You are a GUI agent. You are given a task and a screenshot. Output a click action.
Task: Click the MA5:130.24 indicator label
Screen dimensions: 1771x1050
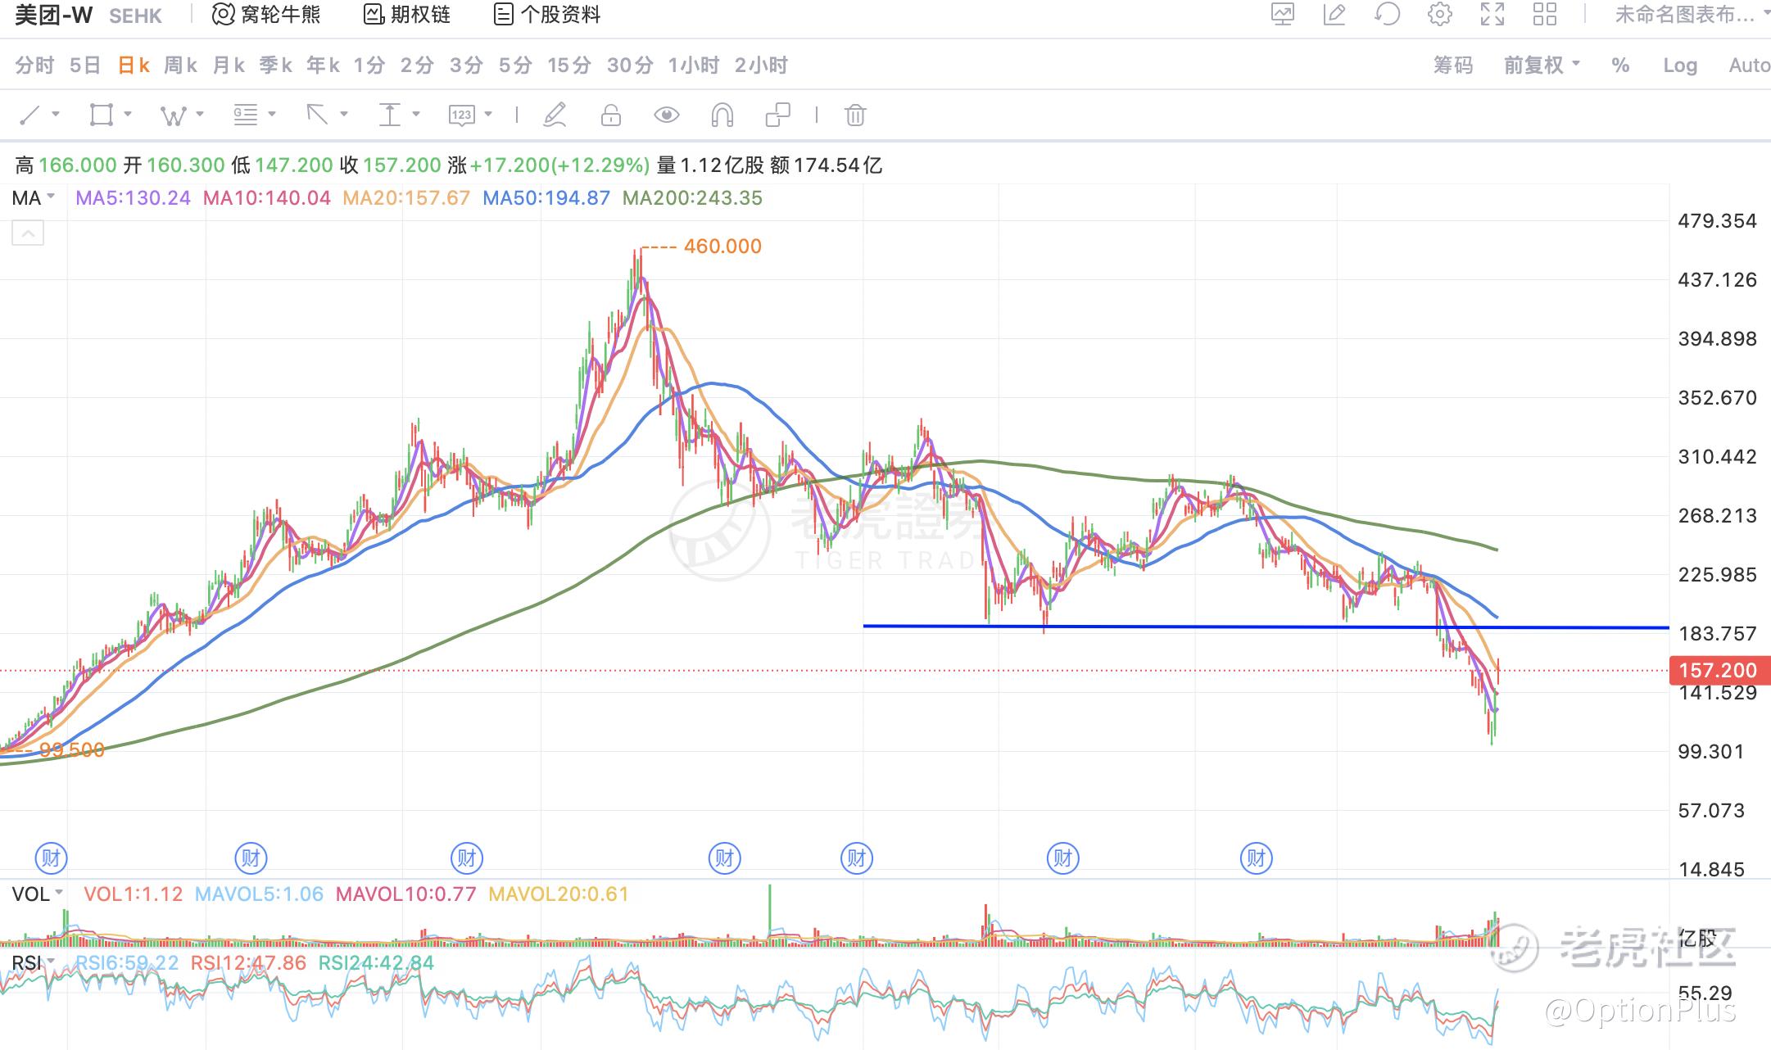coord(133,198)
